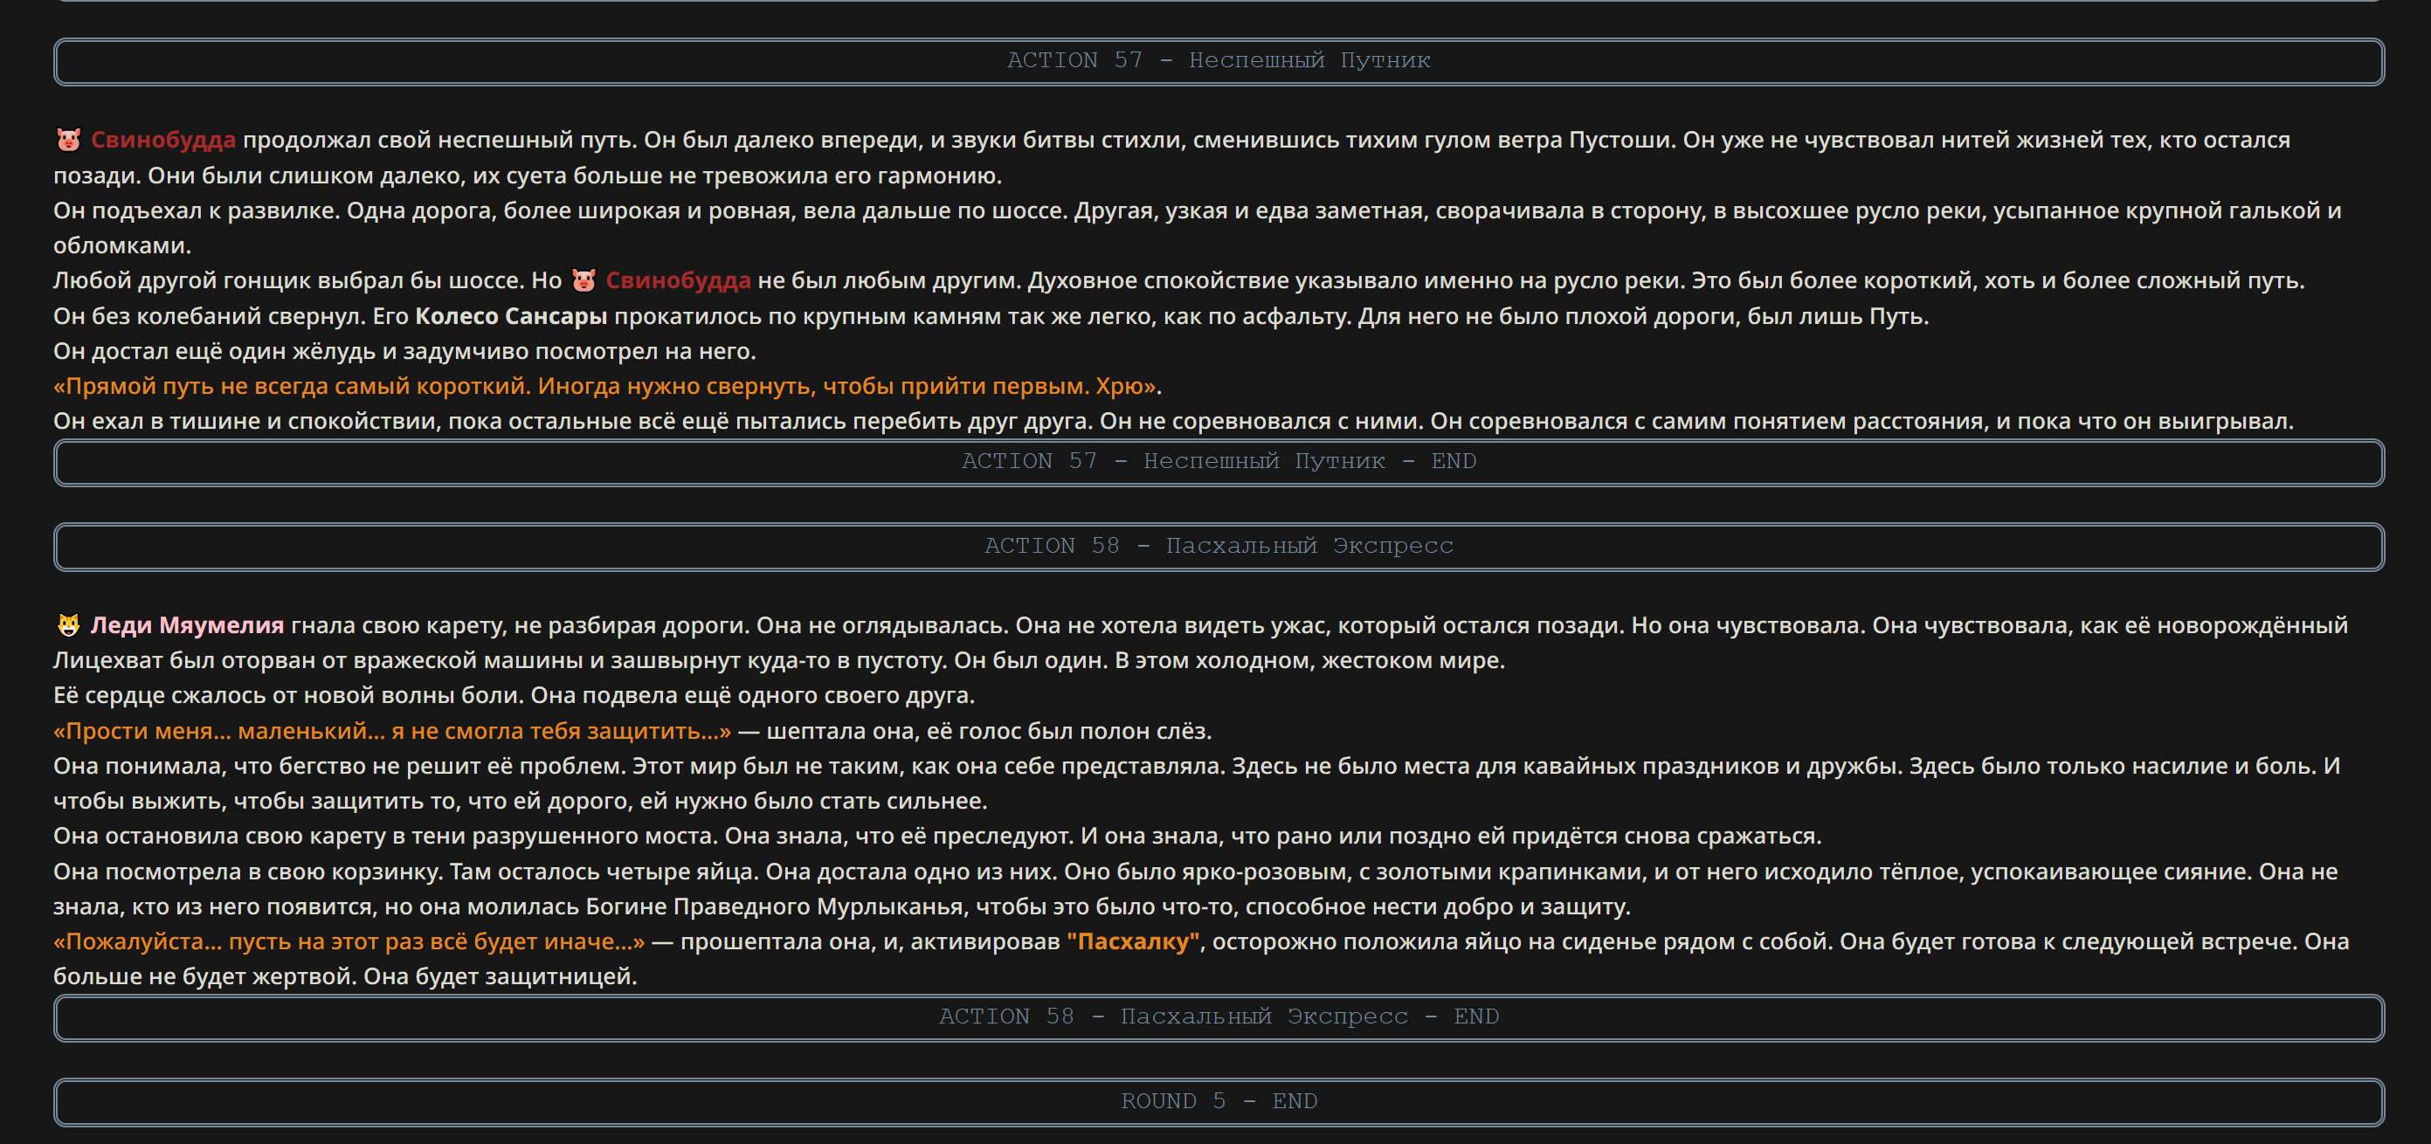Click bold text Колесо Сансары
2431x1144 pixels.
[x=512, y=316]
